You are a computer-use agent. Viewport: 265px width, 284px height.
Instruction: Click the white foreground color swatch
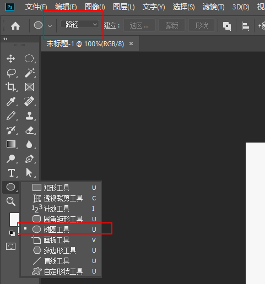[x=14, y=220]
